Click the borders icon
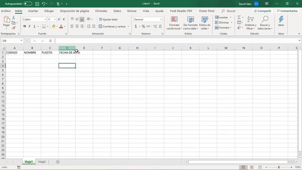Viewport: 302px width, 170px height. point(44,26)
